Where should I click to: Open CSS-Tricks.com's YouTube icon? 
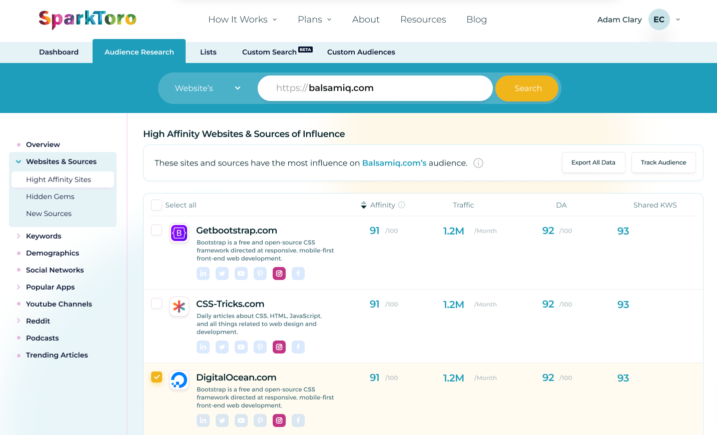[x=241, y=347]
